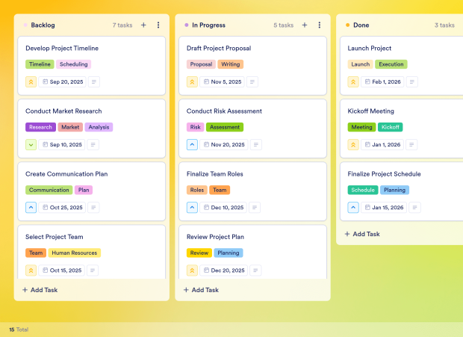This screenshot has height=337, width=463.
Task: Click the Writing tag on Draft Proposal
Action: 230,64
